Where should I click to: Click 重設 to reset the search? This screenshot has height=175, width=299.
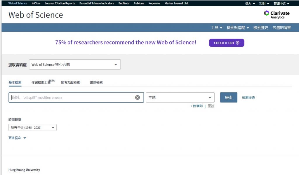pyautogui.click(x=211, y=106)
